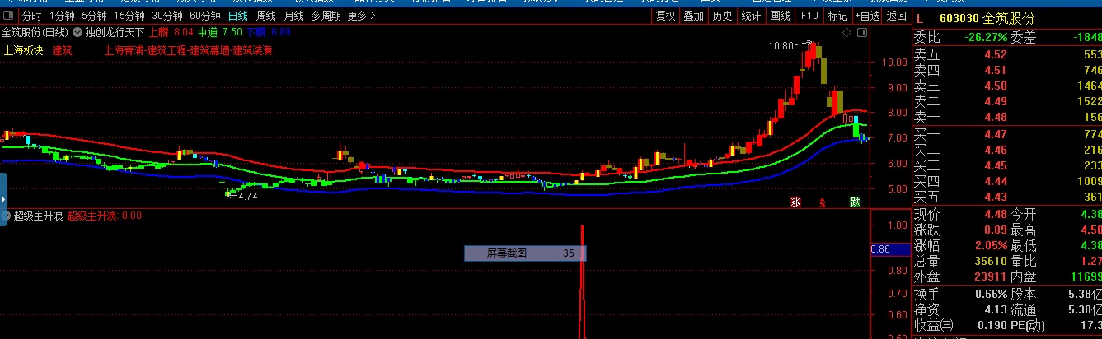Open the 统计 statistics button

[751, 16]
